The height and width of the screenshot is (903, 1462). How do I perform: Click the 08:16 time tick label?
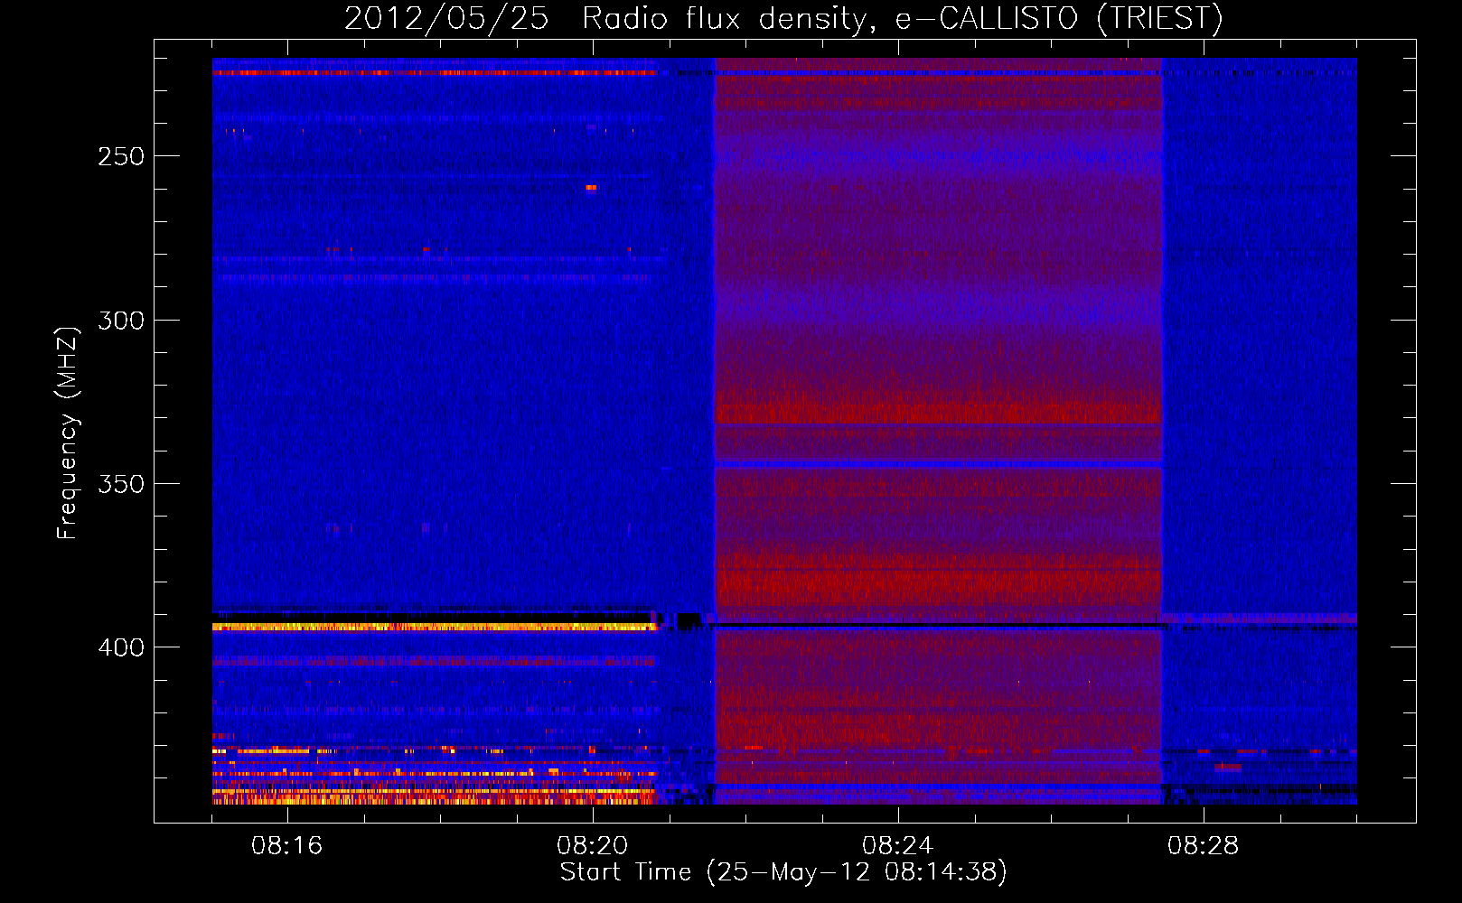287,846
